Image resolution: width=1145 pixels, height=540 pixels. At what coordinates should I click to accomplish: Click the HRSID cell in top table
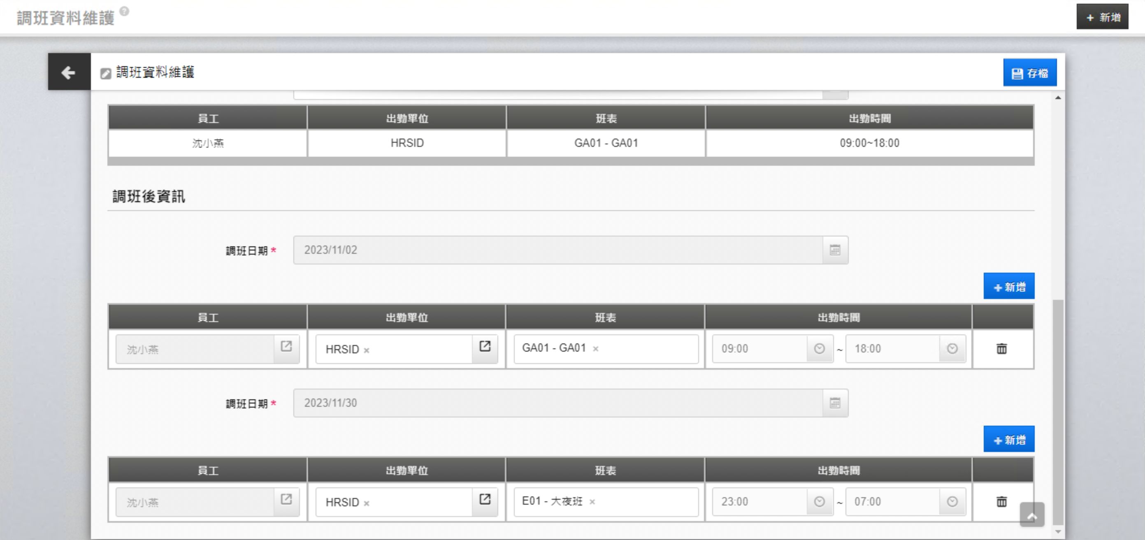407,143
